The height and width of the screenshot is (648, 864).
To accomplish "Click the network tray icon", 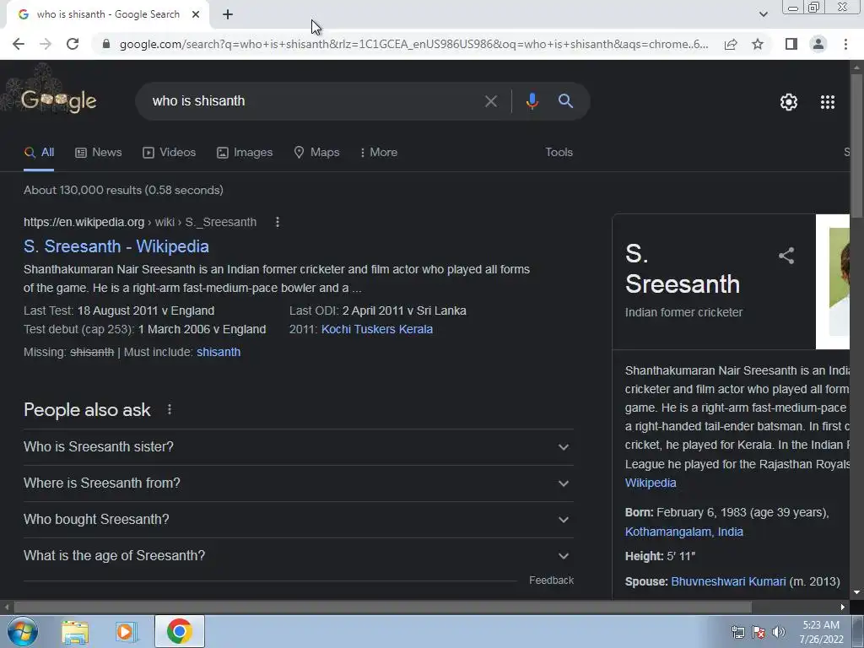I will (x=737, y=632).
